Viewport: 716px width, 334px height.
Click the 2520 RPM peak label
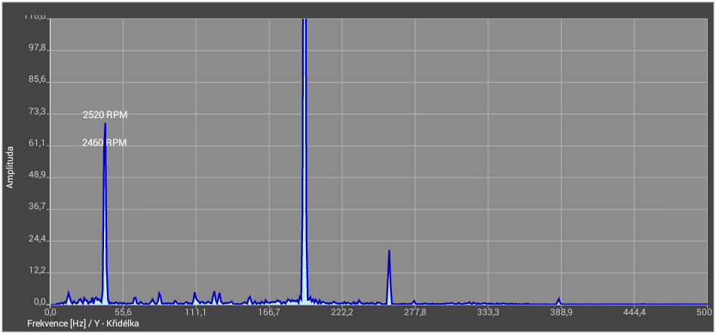tap(105, 115)
